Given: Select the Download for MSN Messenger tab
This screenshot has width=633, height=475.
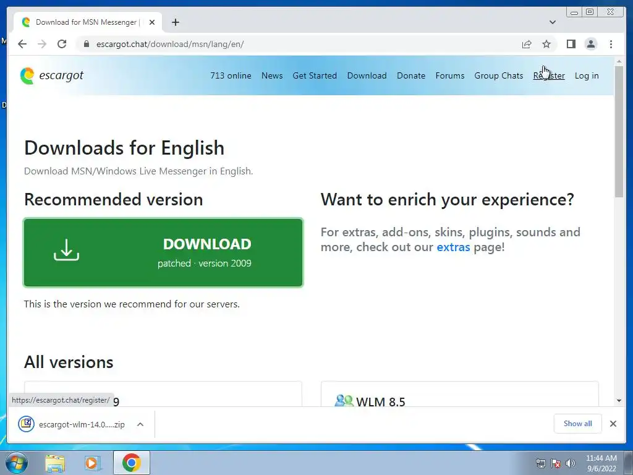Looking at the screenshot, I should (88, 22).
